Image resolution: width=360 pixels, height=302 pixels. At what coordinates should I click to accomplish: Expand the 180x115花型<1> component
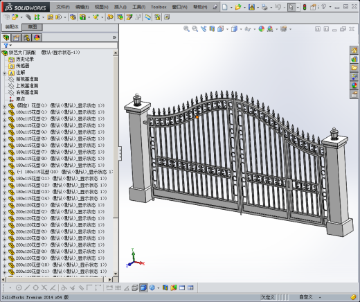pos(4,113)
